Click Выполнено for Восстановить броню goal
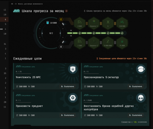The width and height of the screenshot is (153, 129). point(136,115)
